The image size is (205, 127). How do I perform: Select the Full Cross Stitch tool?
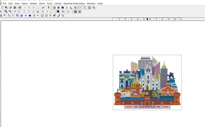click(1, 16)
